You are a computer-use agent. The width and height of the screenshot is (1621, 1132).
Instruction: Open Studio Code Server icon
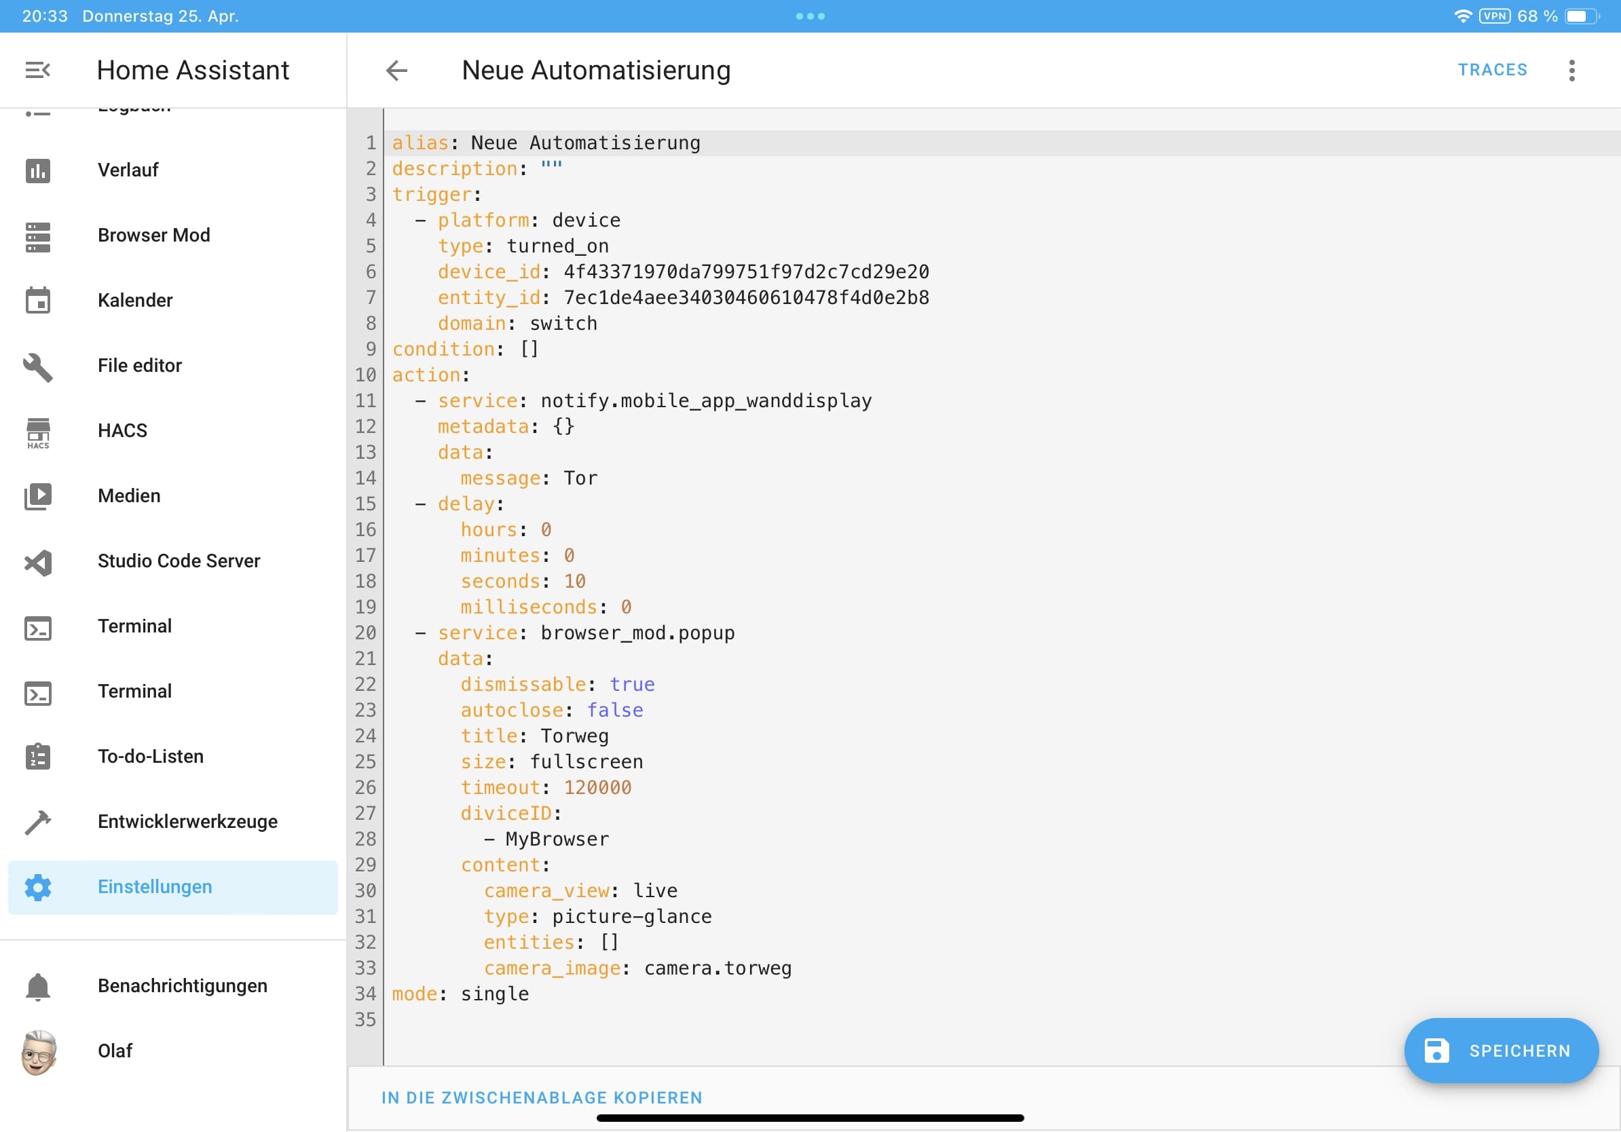[38, 562]
